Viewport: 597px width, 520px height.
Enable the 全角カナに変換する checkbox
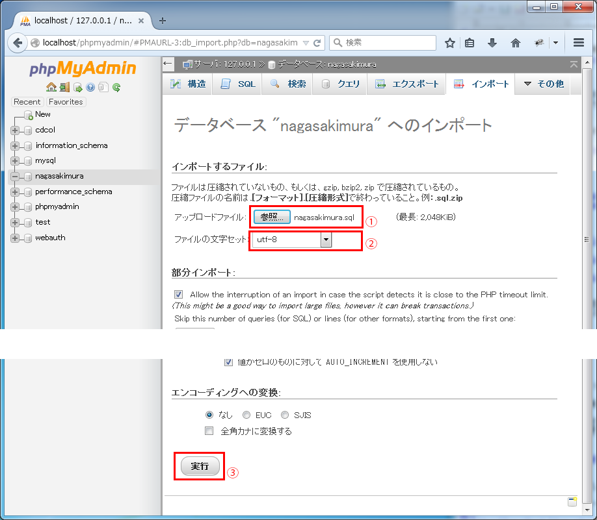point(209,430)
